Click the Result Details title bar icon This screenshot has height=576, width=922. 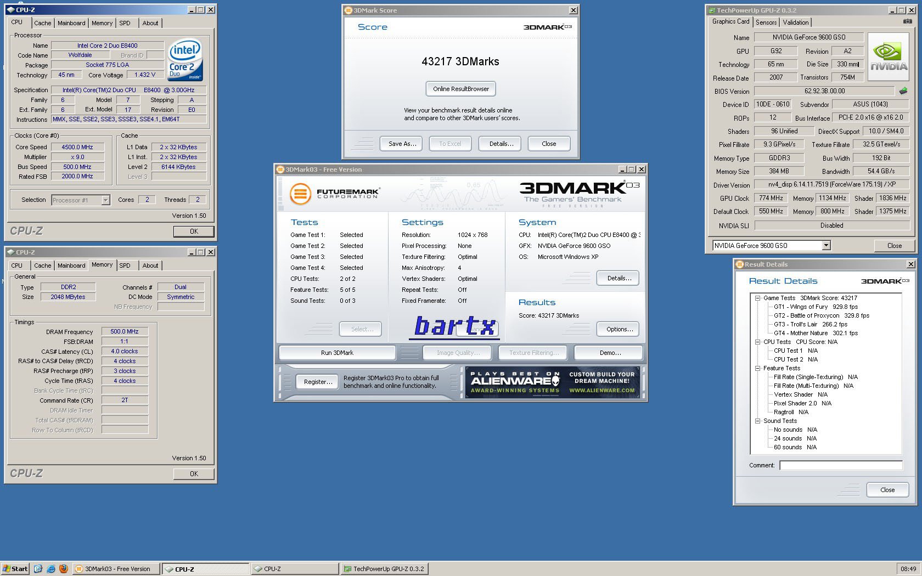coord(739,264)
